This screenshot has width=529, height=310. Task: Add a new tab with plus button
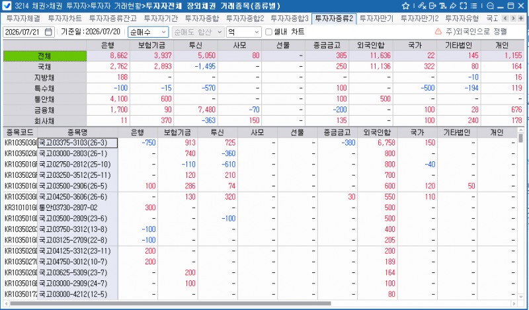[521, 19]
